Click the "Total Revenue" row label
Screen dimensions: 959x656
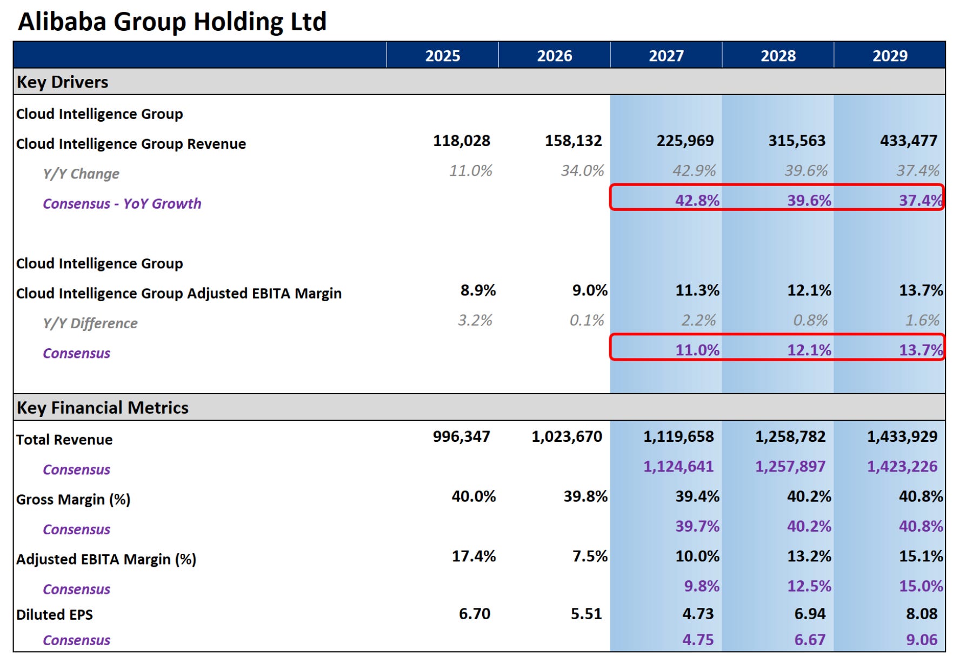64,440
